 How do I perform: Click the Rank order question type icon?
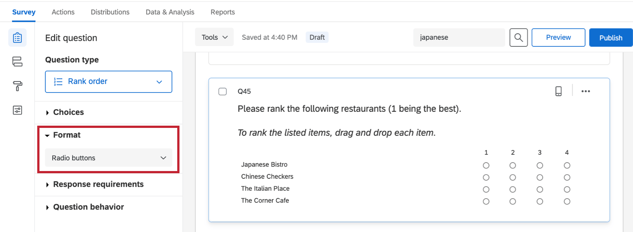(58, 81)
